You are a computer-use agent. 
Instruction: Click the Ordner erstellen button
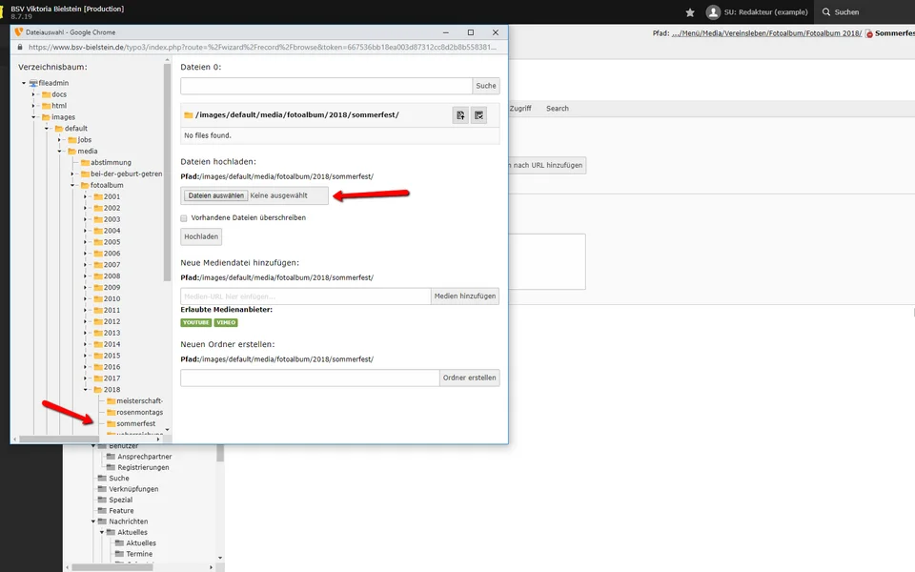point(470,378)
